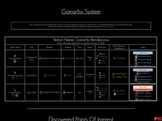The image size is (162, 121).
Task: Click the Sac Venom icon in Ganarfjo Primus row
Action: click(x=115, y=59)
